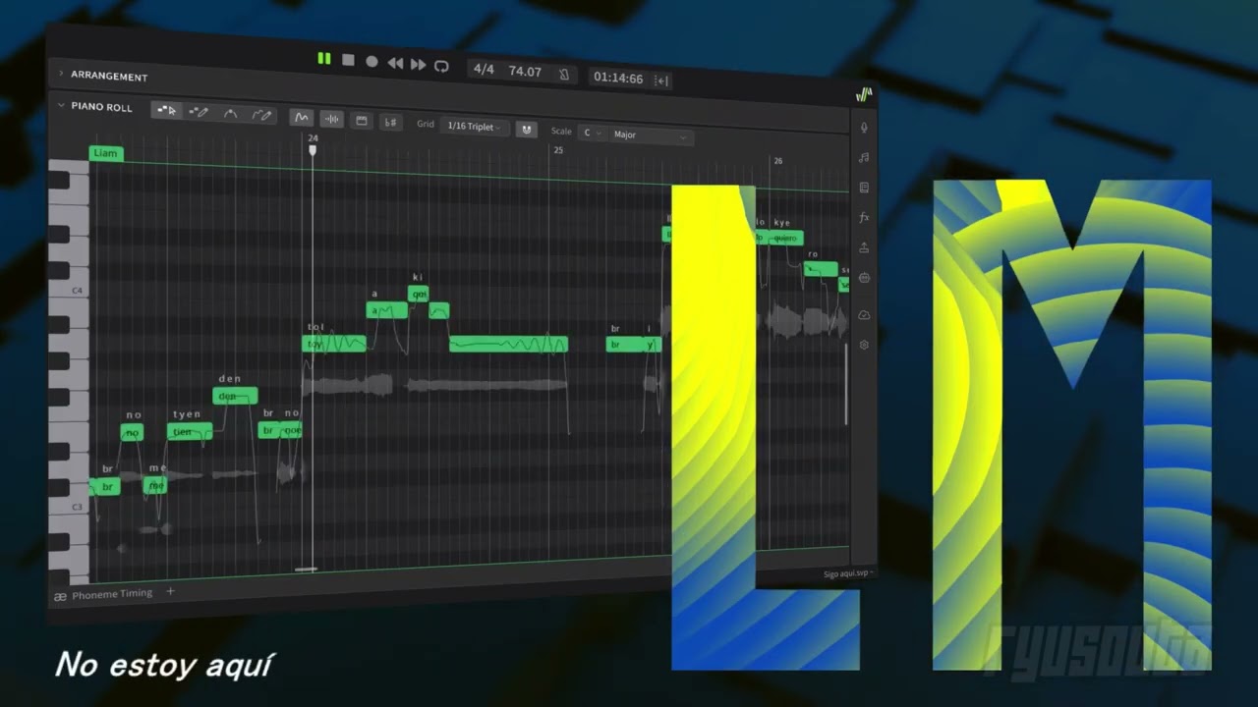Toggle the metronome icon

point(564,74)
